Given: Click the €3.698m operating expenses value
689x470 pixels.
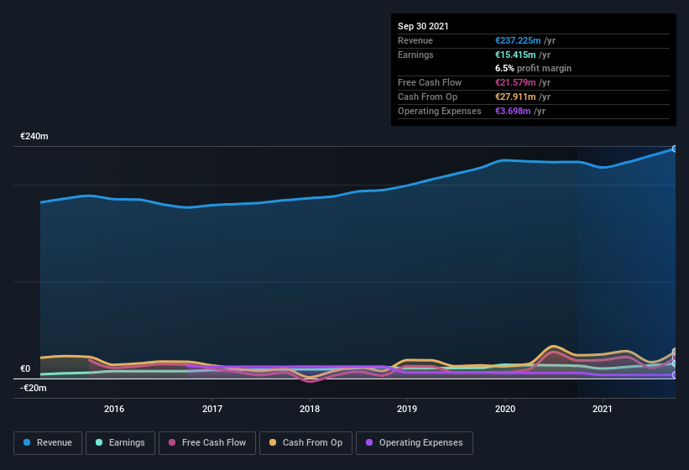Looking at the screenshot, I should 513,111.
